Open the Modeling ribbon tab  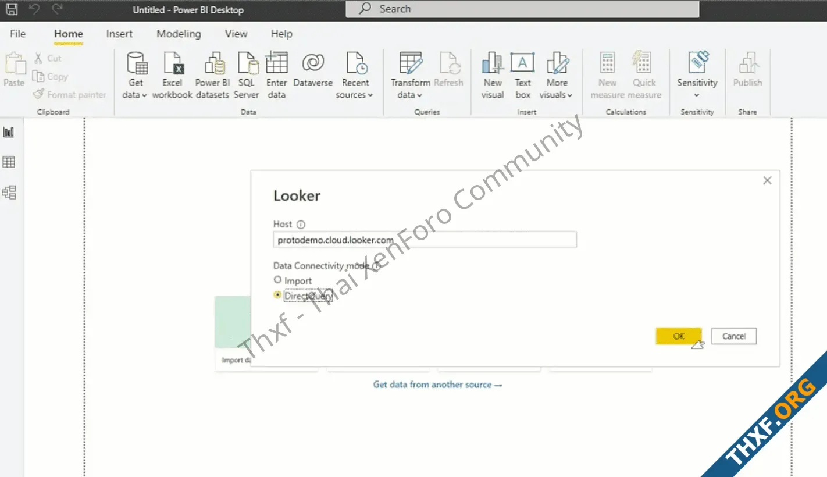pyautogui.click(x=179, y=34)
